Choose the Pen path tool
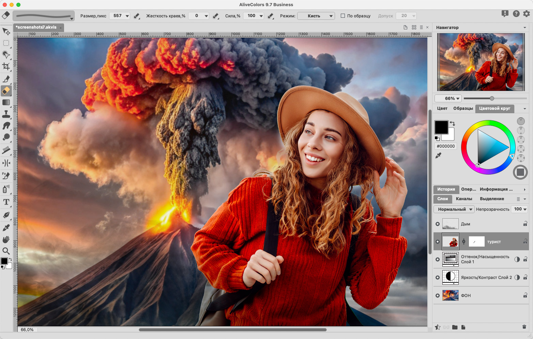The width and height of the screenshot is (533, 339). (6, 215)
